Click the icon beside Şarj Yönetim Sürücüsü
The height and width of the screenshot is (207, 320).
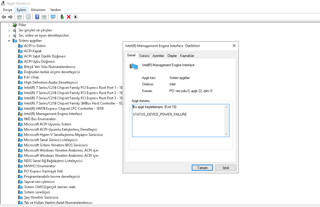pyautogui.click(x=20, y=197)
